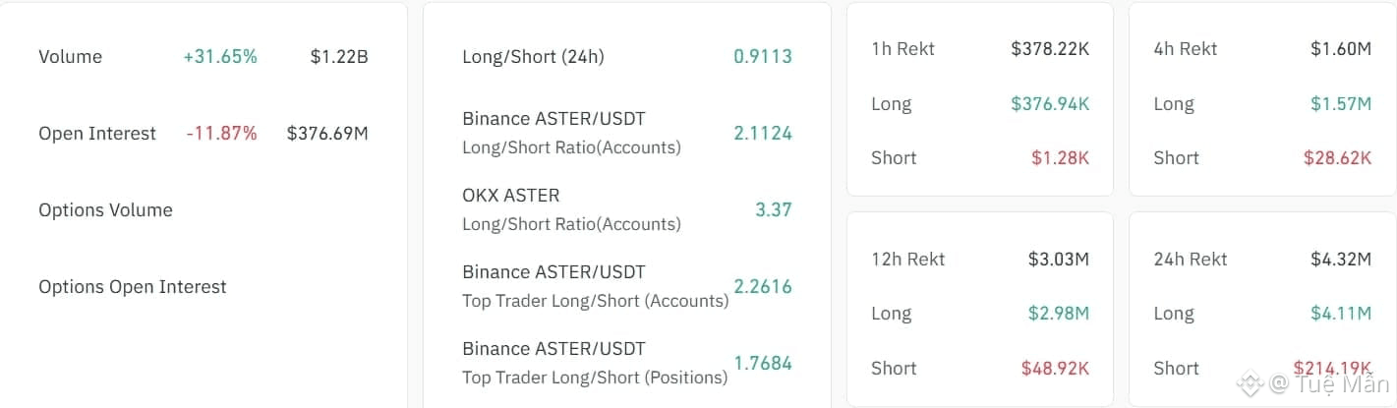Click Top Trader Long/Short (Positions) label
This screenshot has height=408, width=1397.
coord(595,378)
